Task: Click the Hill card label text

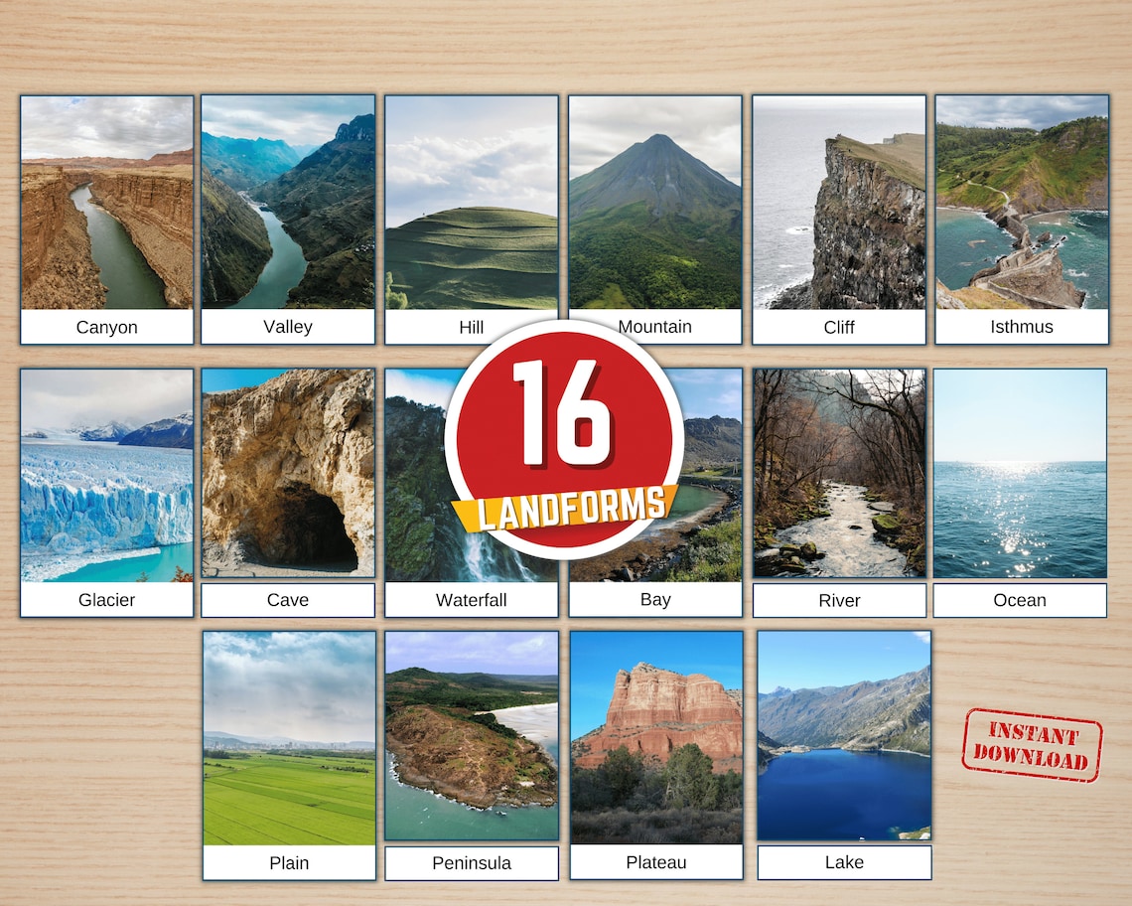Action: [x=471, y=326]
